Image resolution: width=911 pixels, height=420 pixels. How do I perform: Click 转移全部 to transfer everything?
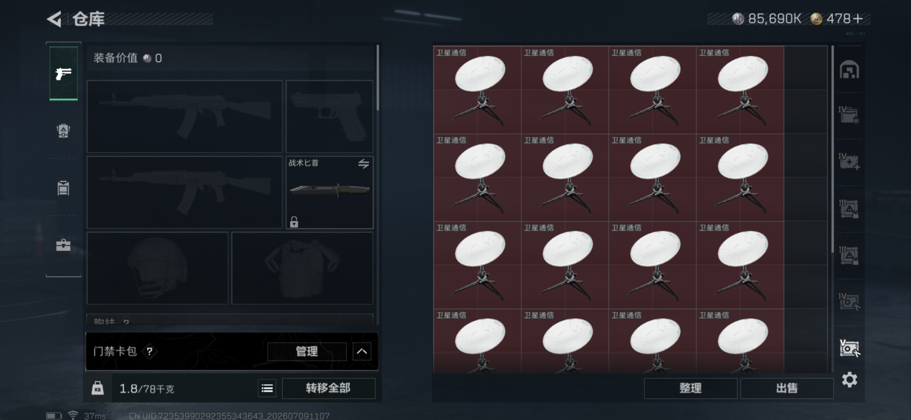[328, 388]
